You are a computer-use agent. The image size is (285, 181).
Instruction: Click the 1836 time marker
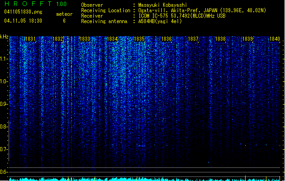[x=166, y=39]
